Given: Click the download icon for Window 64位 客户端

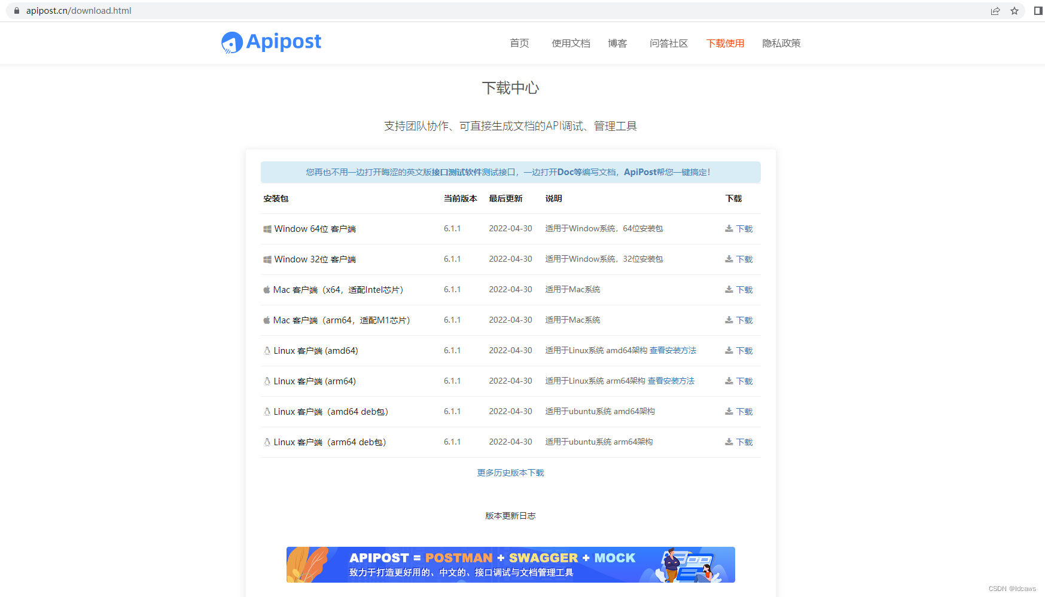Looking at the screenshot, I should 729,228.
